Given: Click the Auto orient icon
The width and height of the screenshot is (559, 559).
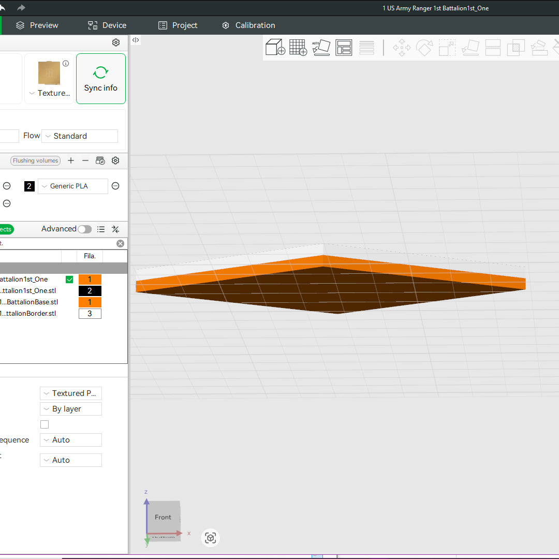Looking at the screenshot, I should coord(321,48).
